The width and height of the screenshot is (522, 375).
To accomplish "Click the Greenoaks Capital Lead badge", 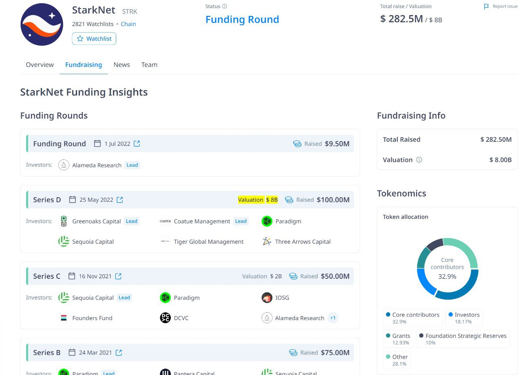I will click(x=131, y=221).
